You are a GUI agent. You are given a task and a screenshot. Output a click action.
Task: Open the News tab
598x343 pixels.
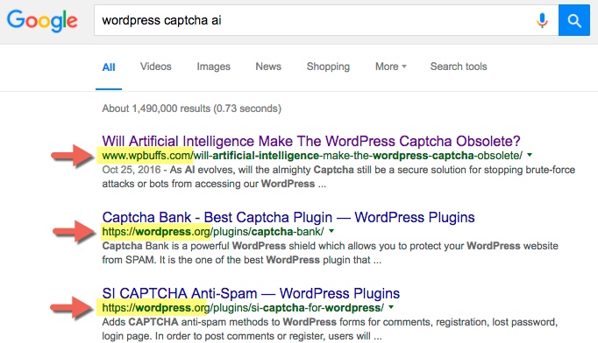[x=268, y=66]
